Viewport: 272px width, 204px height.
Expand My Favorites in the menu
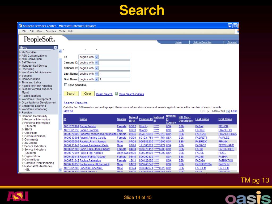pyautogui.click(x=20, y=52)
